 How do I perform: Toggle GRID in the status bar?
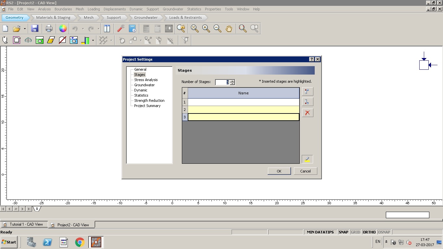coord(355,232)
